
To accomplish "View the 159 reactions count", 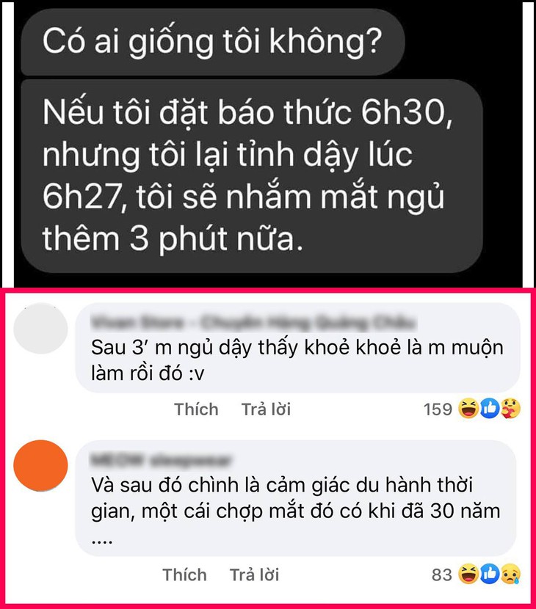I will pos(438,409).
